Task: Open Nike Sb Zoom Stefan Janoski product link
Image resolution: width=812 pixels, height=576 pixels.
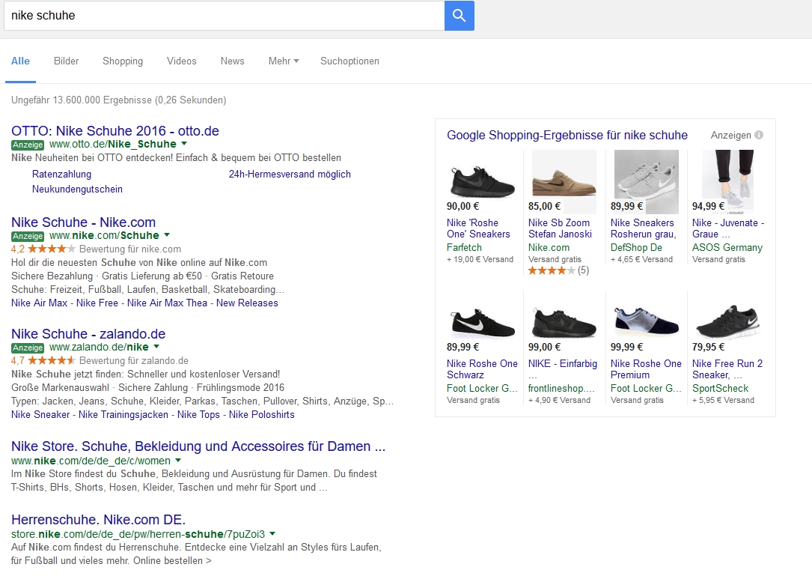Action: tap(560, 228)
